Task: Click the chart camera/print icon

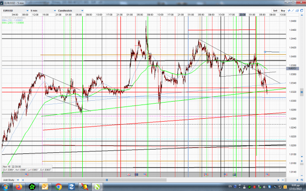Action: click(x=297, y=11)
